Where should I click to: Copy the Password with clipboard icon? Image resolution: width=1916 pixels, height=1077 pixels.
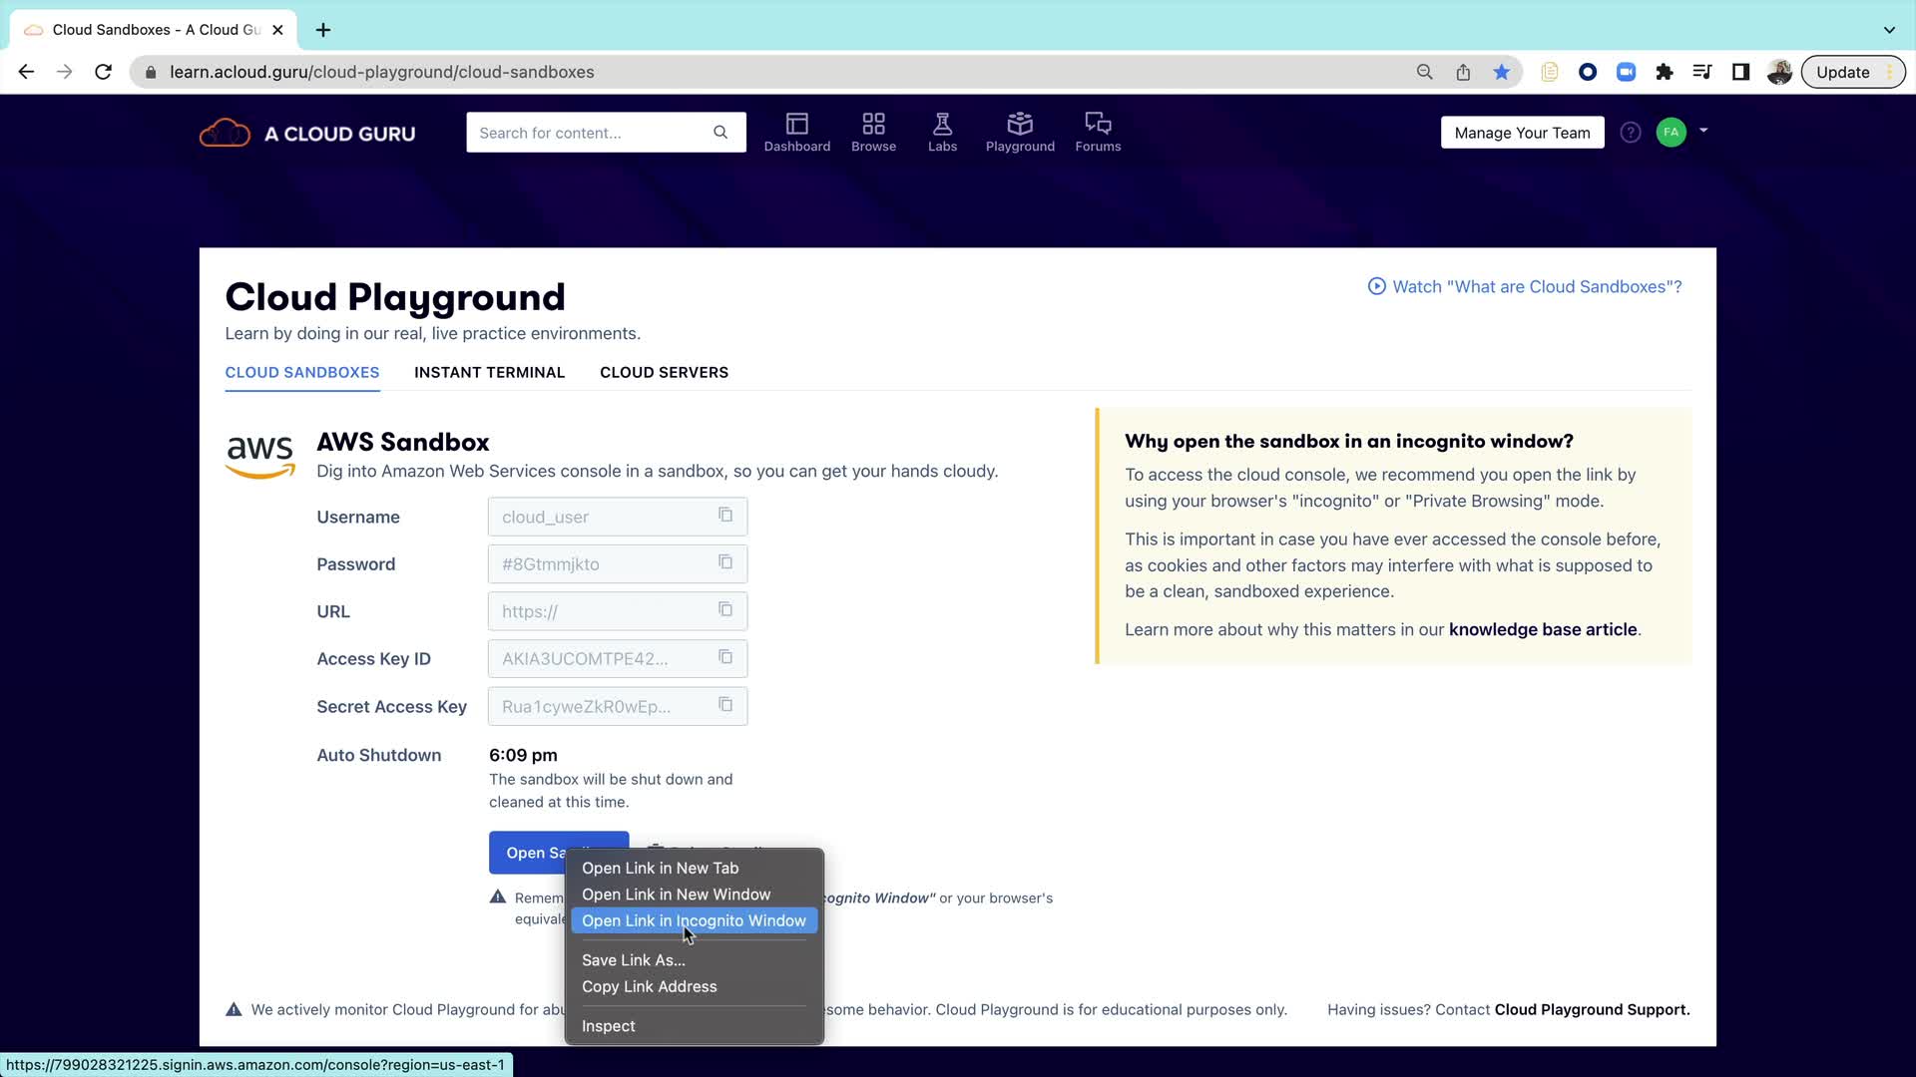click(725, 562)
